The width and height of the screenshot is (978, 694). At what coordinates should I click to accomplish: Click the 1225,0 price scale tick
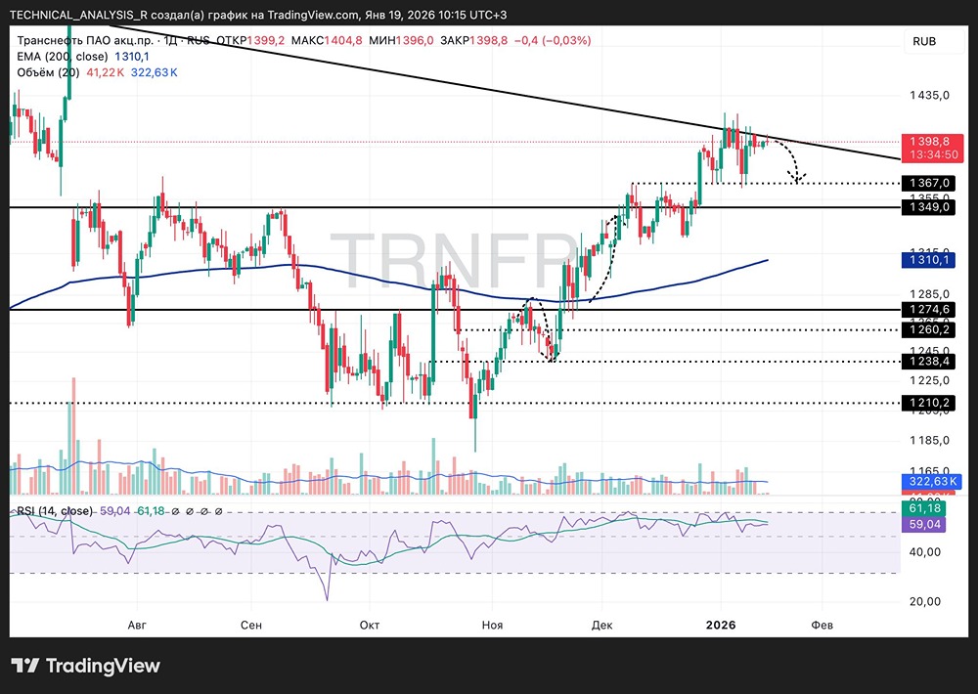click(x=929, y=380)
